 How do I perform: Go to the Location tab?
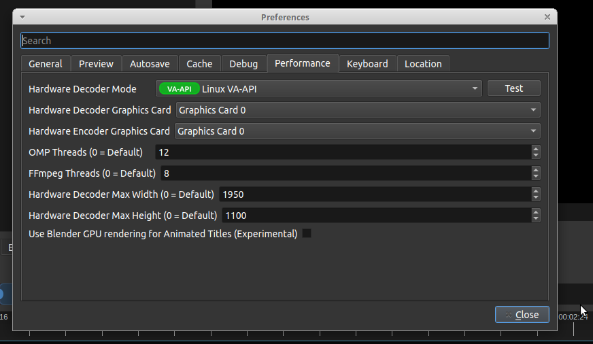click(423, 64)
